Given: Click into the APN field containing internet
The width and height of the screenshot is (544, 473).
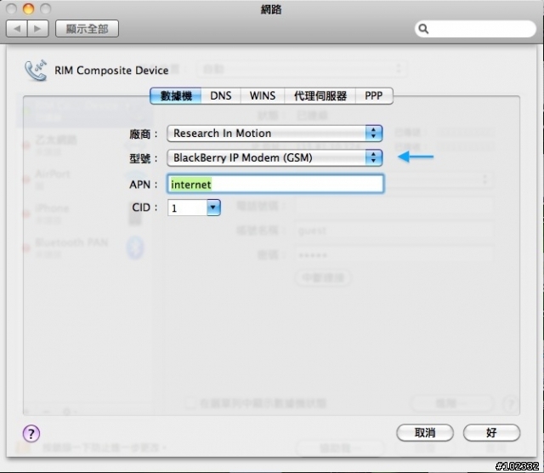Looking at the screenshot, I should (x=275, y=184).
